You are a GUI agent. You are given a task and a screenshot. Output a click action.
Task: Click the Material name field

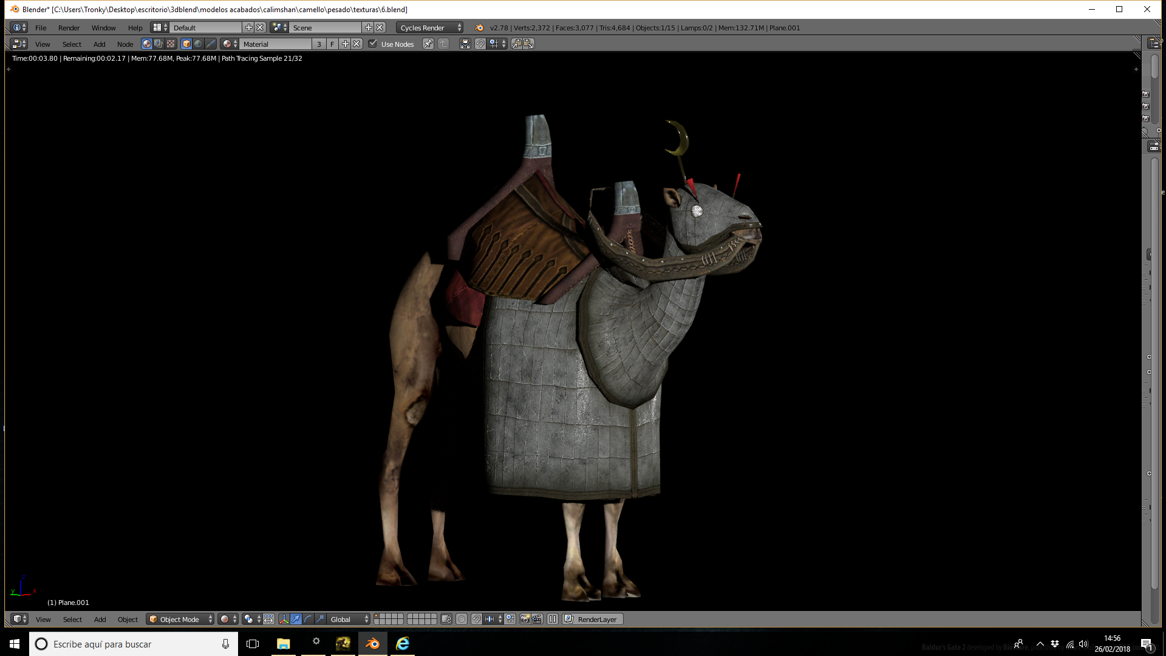click(276, 44)
